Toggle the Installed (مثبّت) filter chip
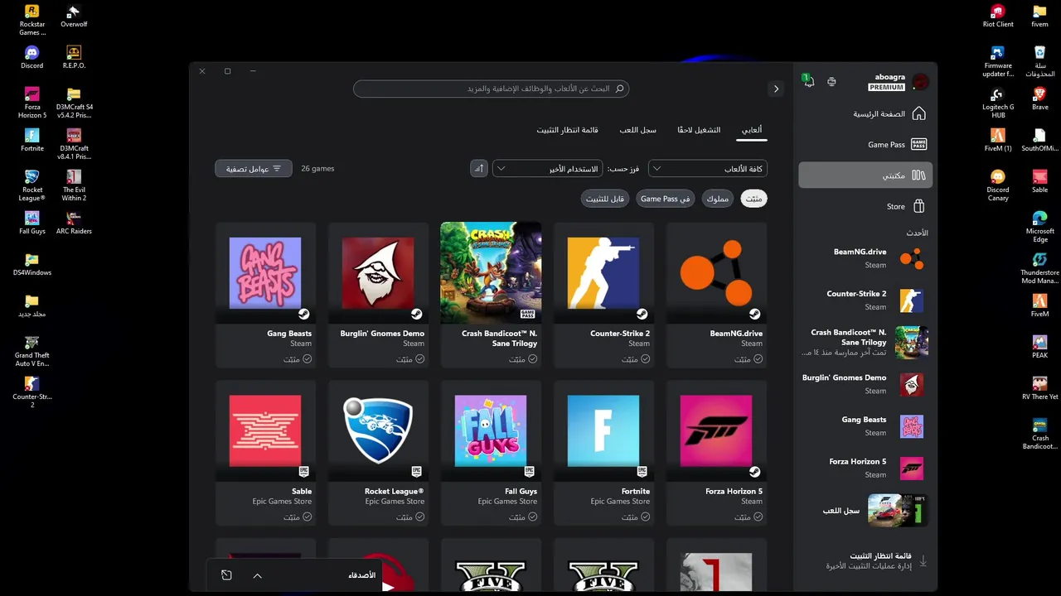The image size is (1061, 596). click(x=753, y=199)
